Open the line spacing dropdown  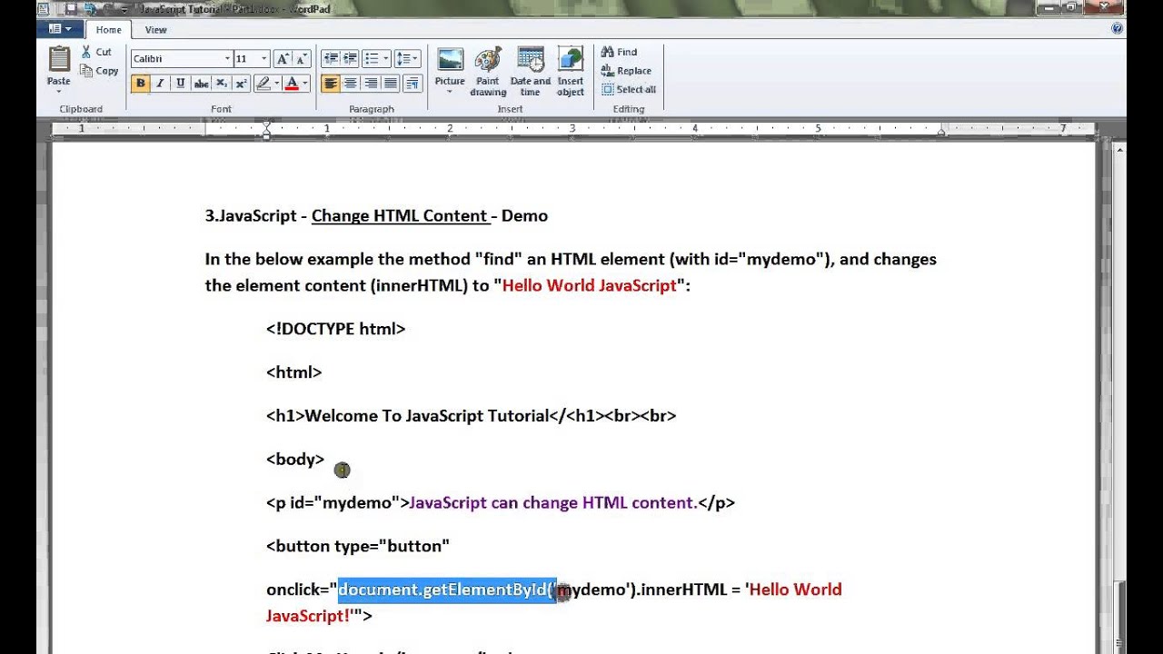point(407,58)
